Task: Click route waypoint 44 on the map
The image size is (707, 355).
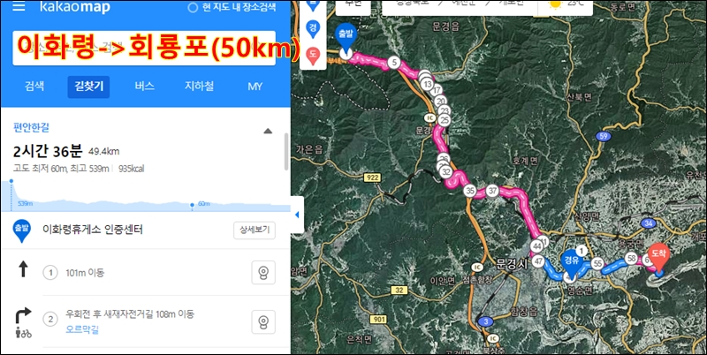Action: coord(536,246)
